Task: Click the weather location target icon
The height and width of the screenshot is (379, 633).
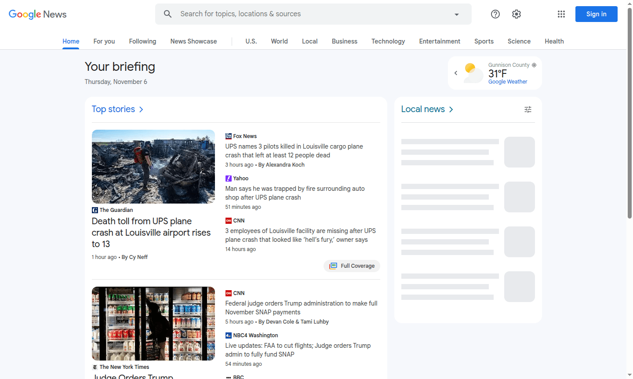Action: coord(534,65)
